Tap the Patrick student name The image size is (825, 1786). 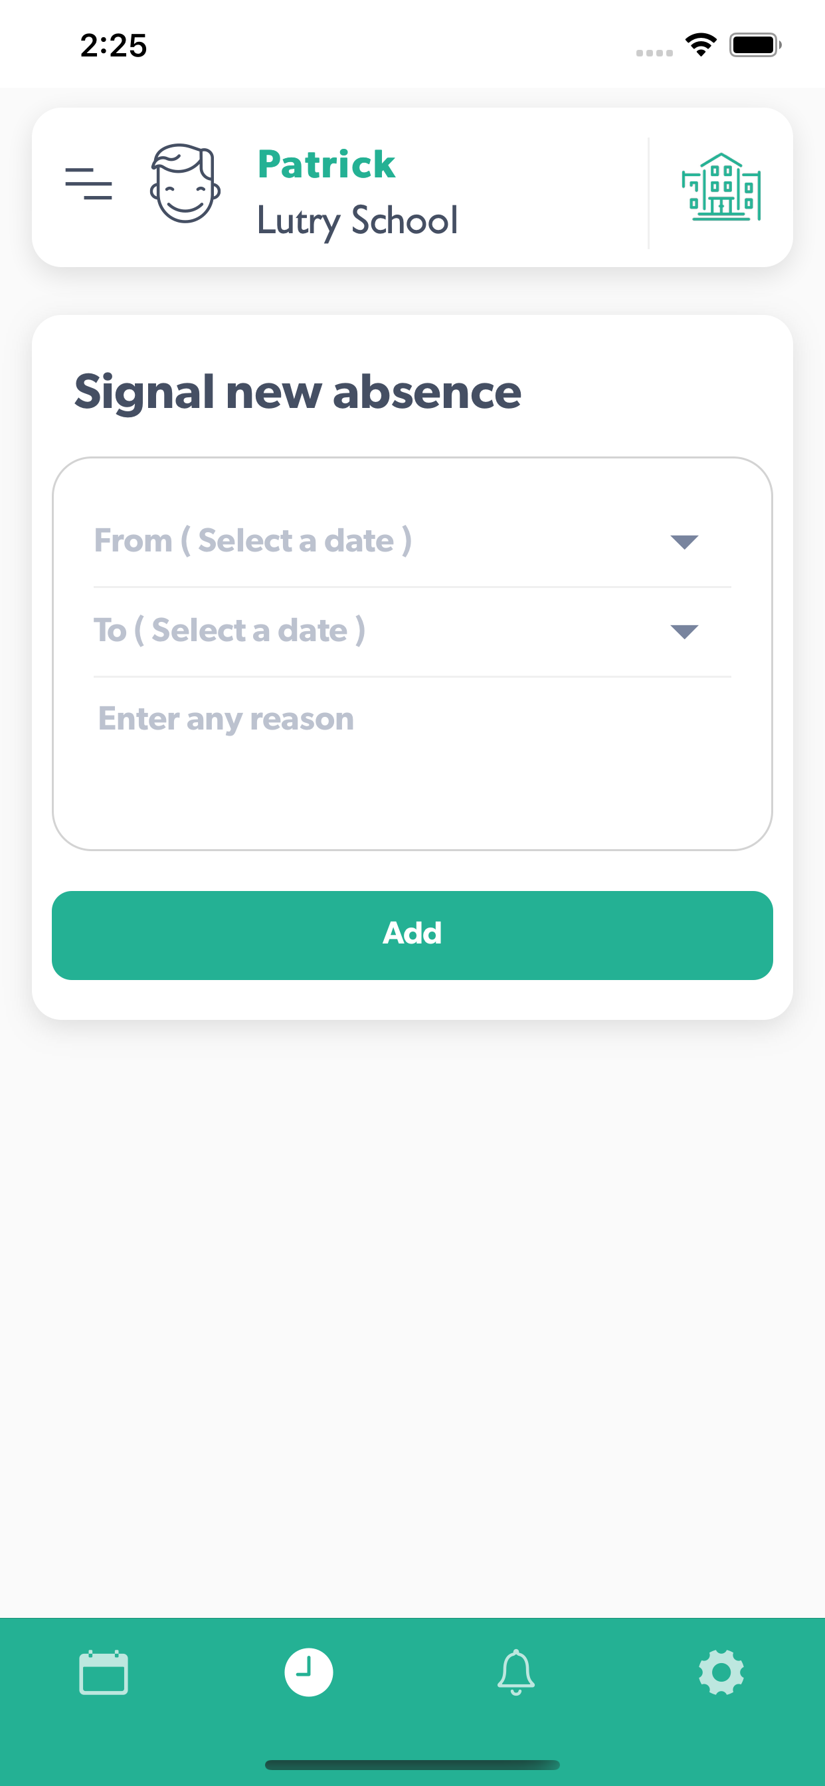[x=327, y=165]
